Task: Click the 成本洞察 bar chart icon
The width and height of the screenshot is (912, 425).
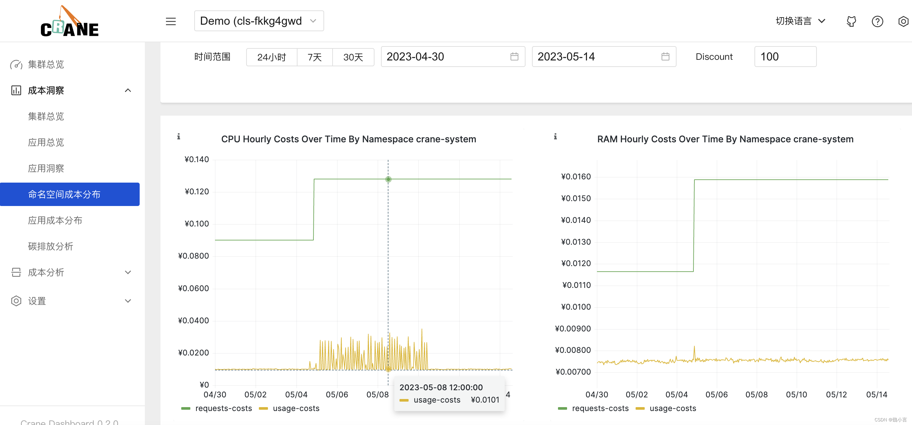Action: coord(16,90)
